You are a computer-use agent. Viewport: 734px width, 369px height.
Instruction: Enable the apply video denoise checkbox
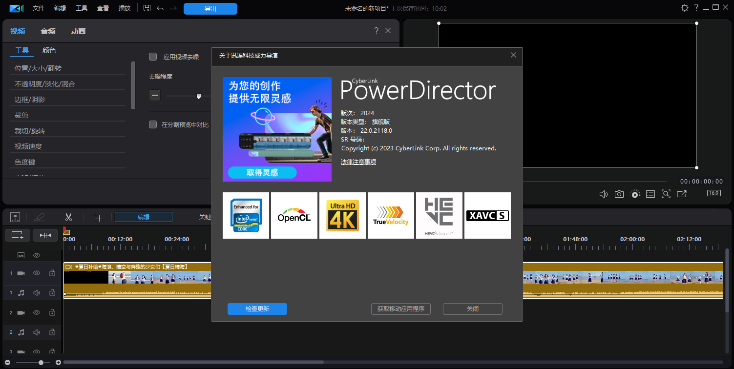(x=153, y=57)
